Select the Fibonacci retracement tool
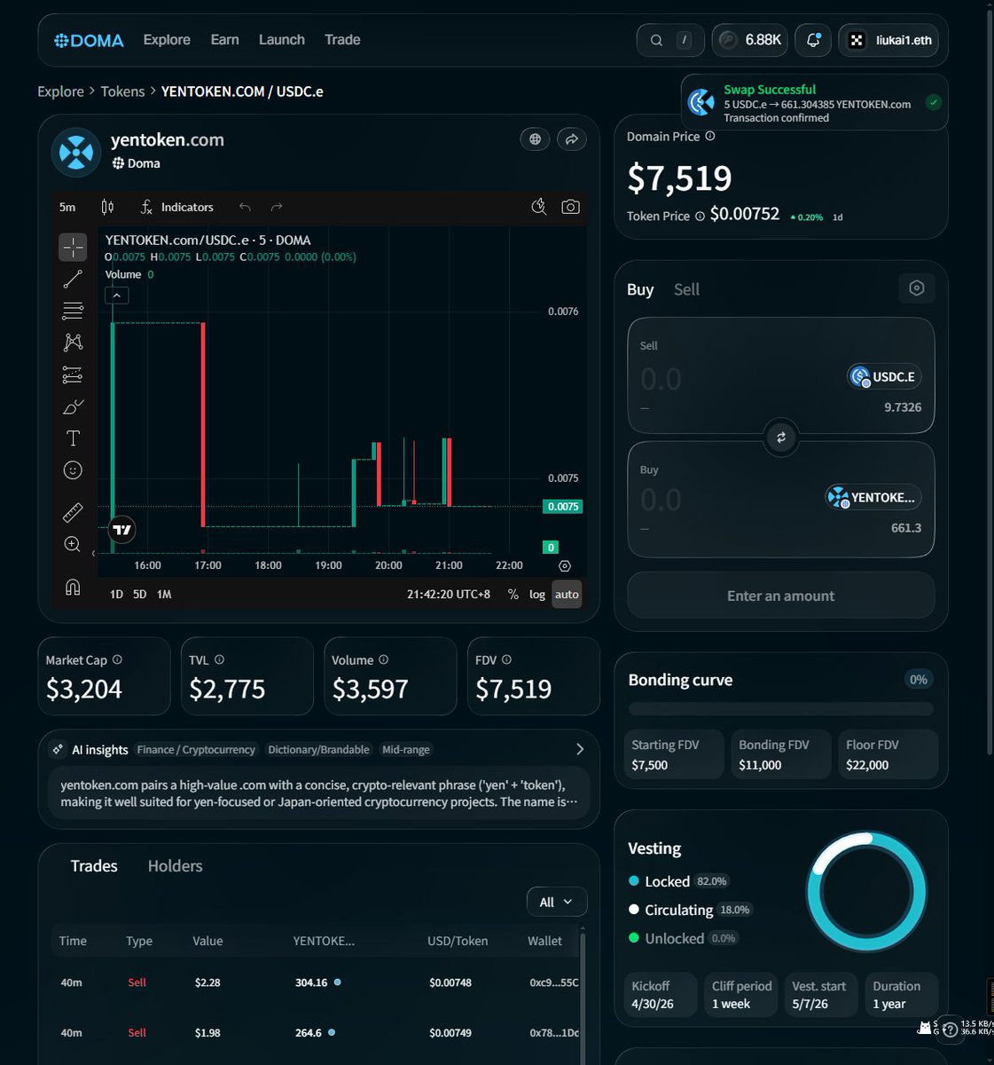This screenshot has height=1065, width=994. [x=73, y=311]
